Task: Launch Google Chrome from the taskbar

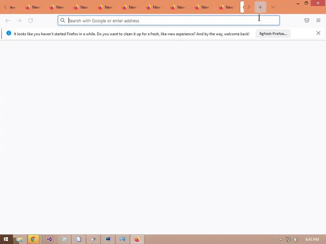Action: (x=33, y=240)
